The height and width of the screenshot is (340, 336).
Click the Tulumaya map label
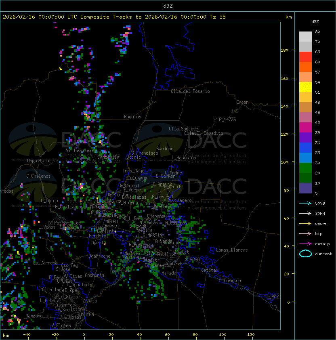[x=138, y=178]
